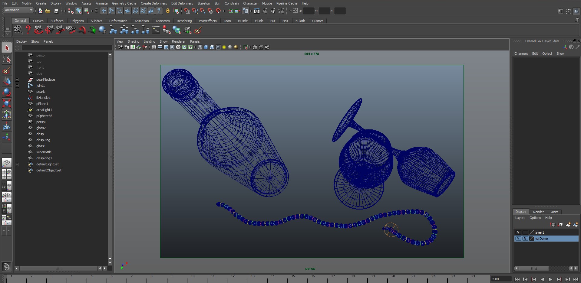Toggle the R reference state of hdrDome

tap(525, 239)
